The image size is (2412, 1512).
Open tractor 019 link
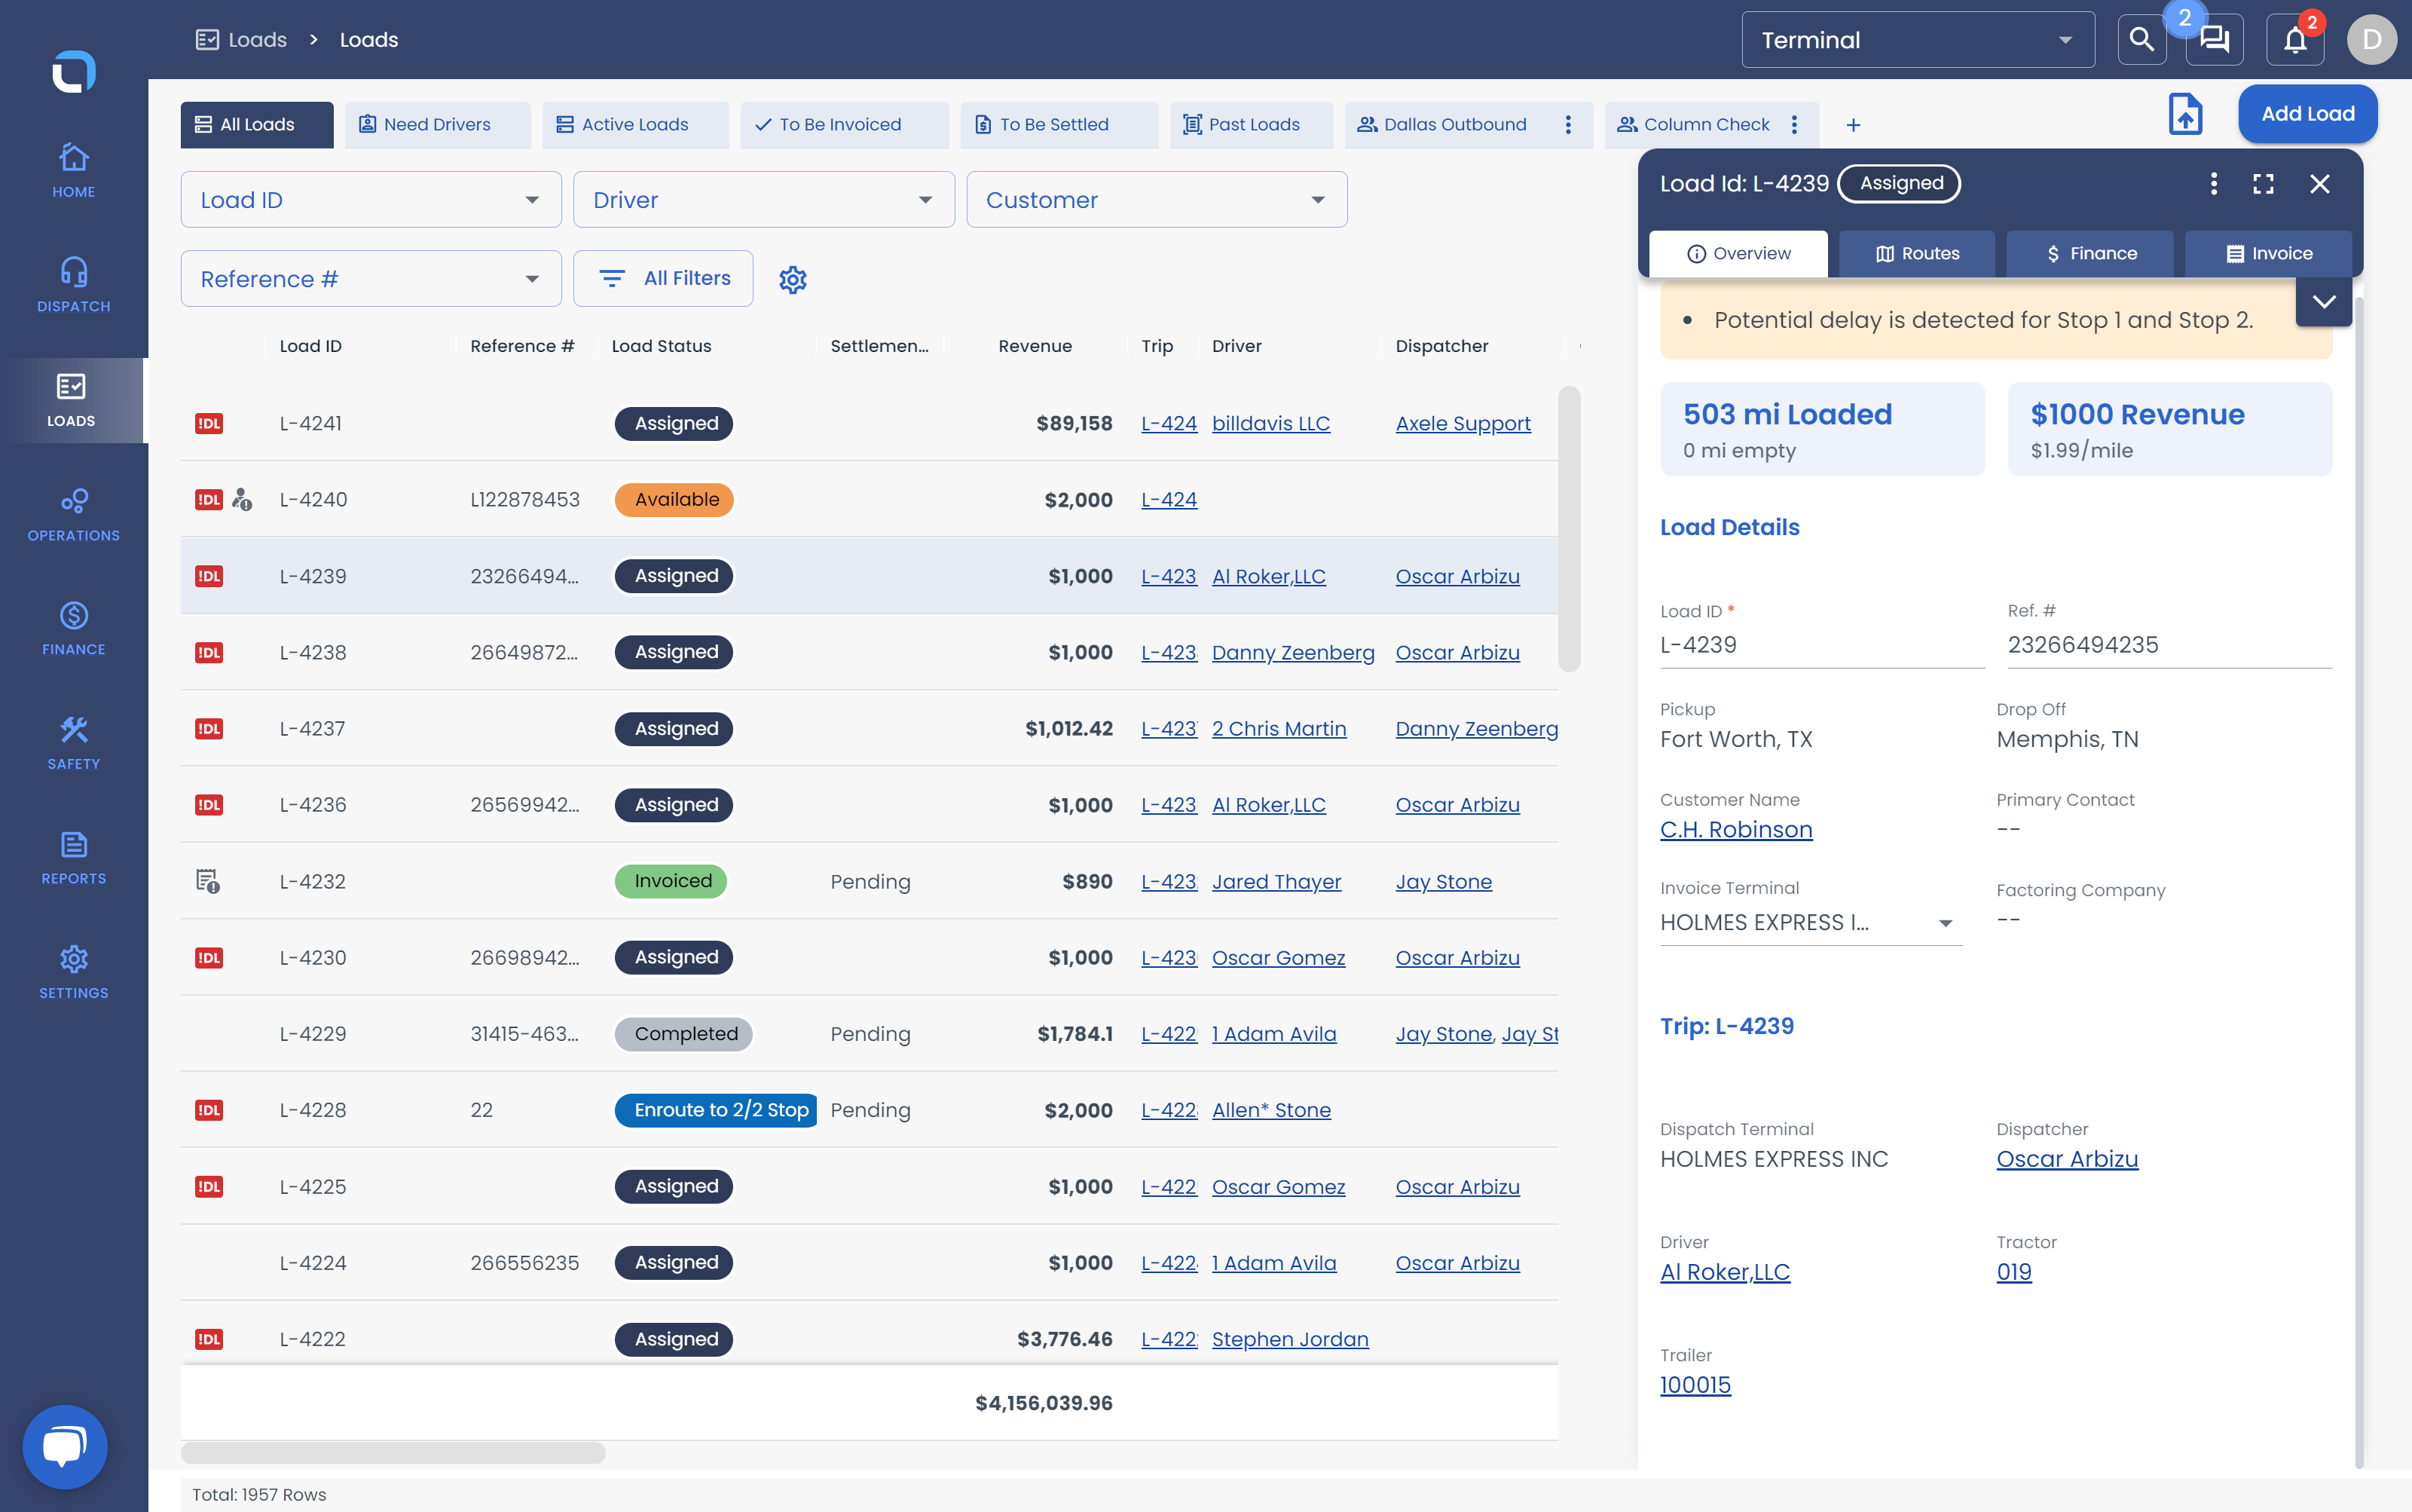coord(2013,1272)
